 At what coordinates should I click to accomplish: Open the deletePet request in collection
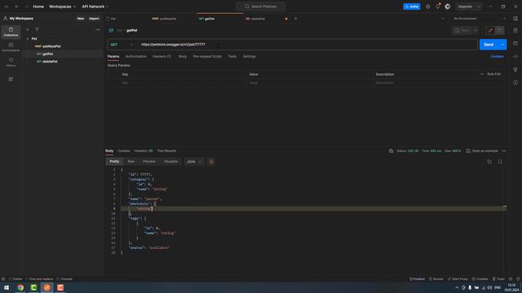pos(50,62)
